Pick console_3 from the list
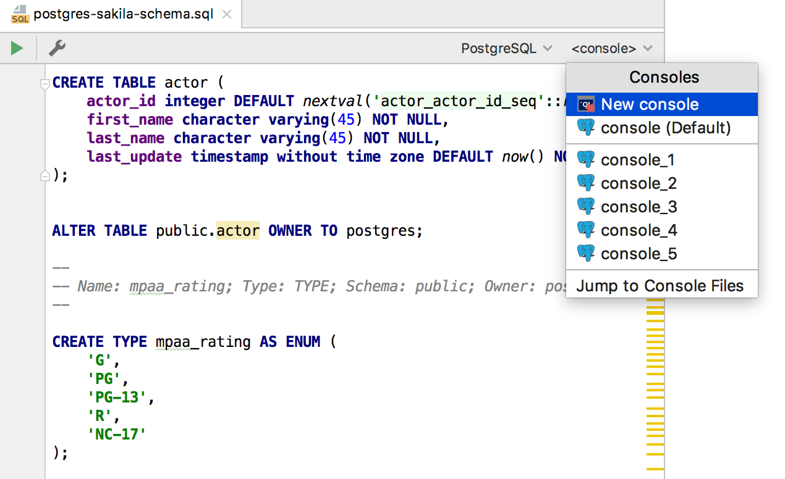Image resolution: width=785 pixels, height=479 pixels. pyautogui.click(x=661, y=207)
